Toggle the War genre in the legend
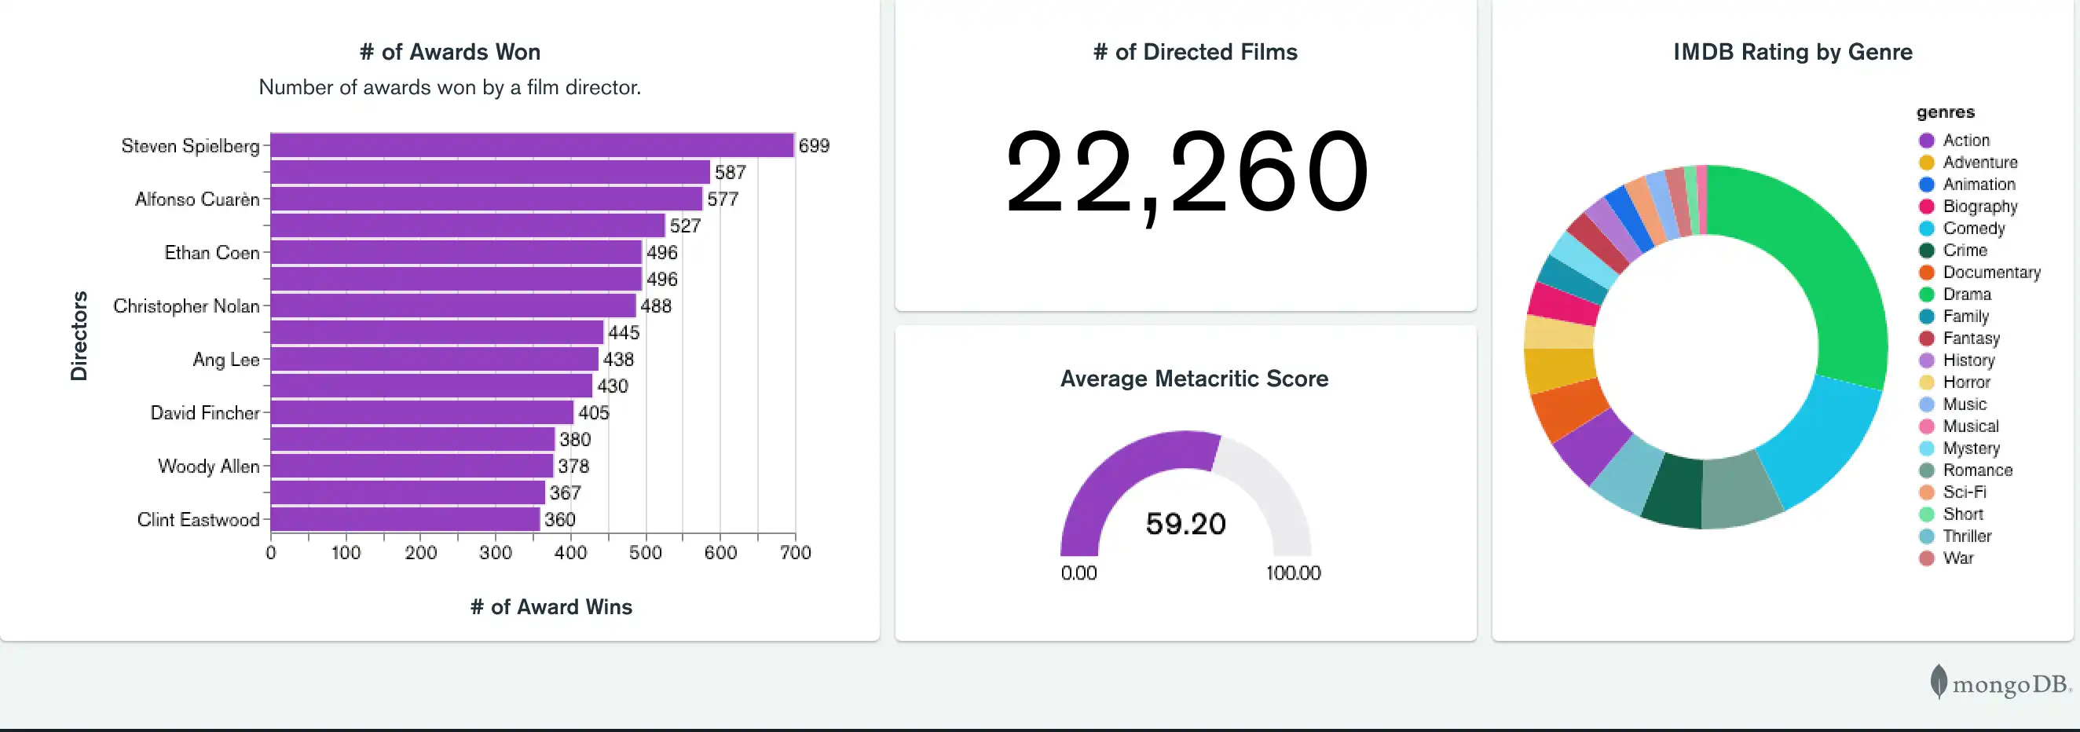This screenshot has height=732, width=2080. (1928, 558)
